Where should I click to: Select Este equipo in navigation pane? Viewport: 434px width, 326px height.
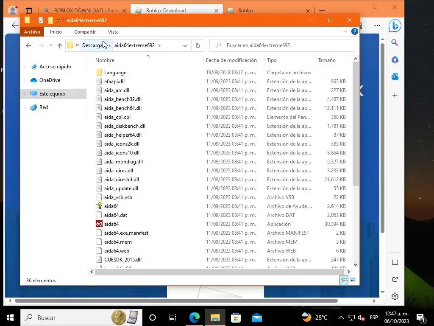[53, 94]
